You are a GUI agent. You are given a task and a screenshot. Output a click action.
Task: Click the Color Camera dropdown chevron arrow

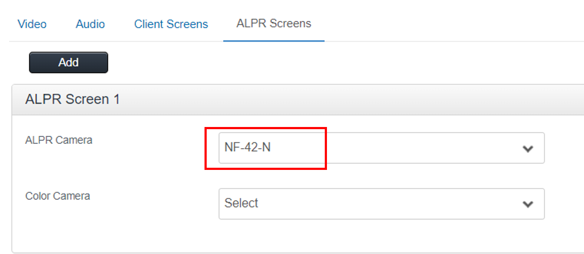pyautogui.click(x=528, y=204)
